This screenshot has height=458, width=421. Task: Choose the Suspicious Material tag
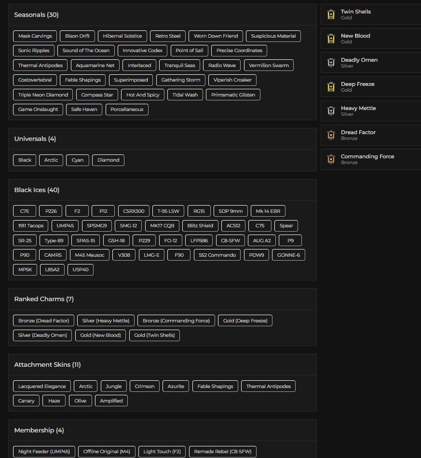[x=273, y=36]
